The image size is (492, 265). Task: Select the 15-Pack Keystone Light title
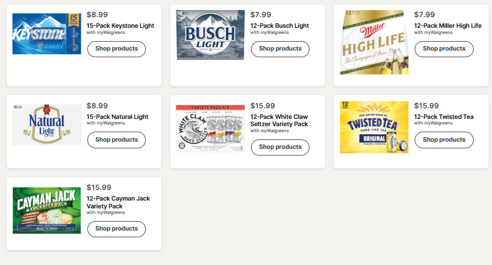120,26
